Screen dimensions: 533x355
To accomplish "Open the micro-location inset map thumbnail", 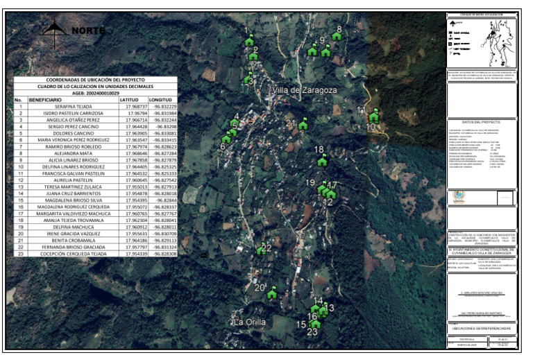I will click(x=482, y=43).
